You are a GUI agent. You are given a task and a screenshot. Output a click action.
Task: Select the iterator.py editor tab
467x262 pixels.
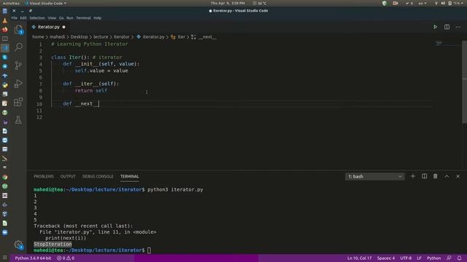(x=49, y=27)
